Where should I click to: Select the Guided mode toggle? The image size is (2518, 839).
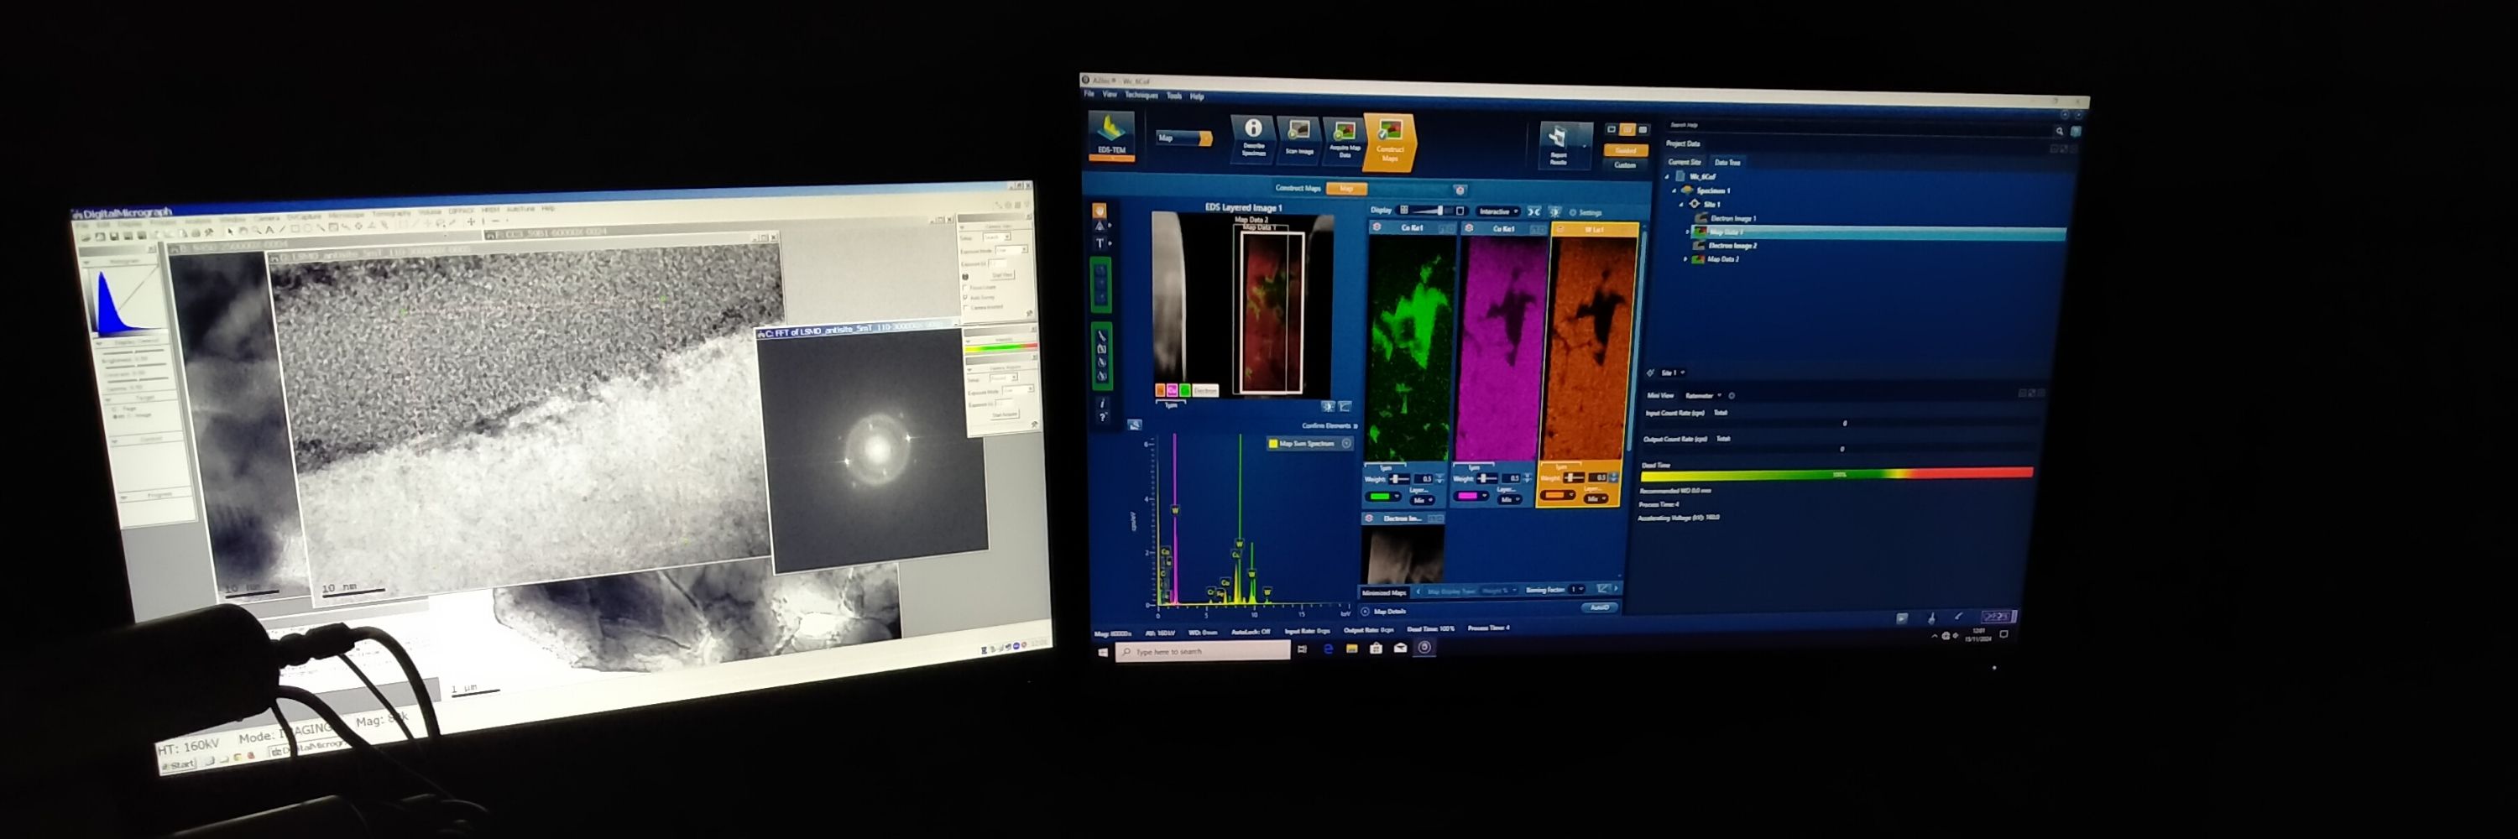click(x=1626, y=150)
